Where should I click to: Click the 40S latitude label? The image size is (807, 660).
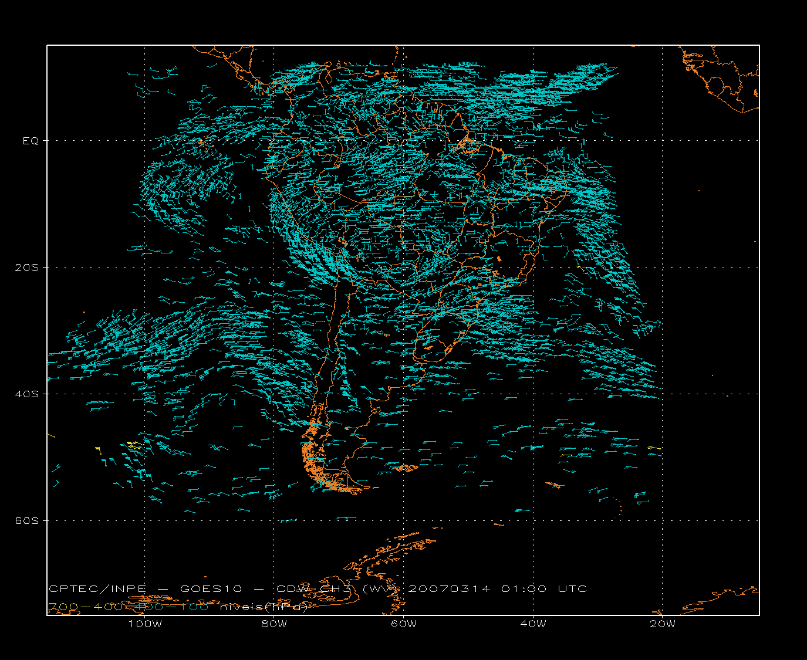(26, 394)
